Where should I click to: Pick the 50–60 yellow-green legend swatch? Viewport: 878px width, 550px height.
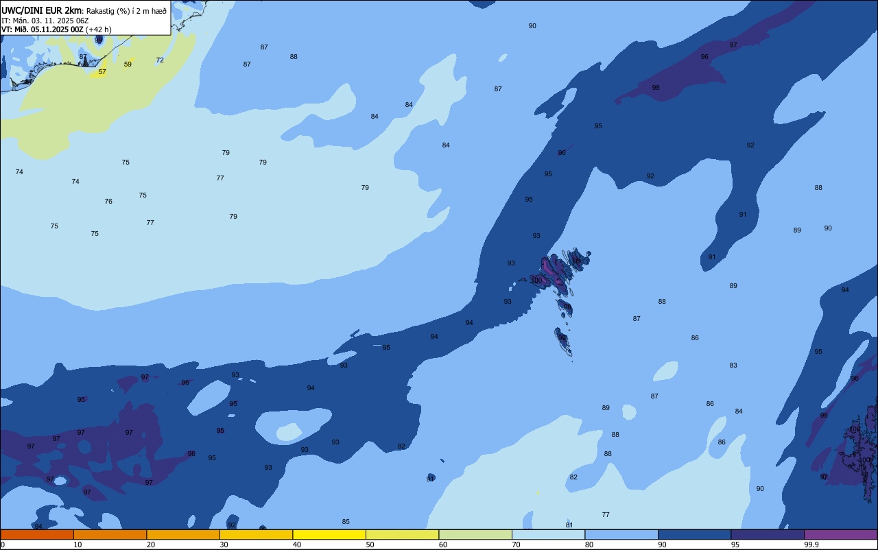pyautogui.click(x=402, y=534)
